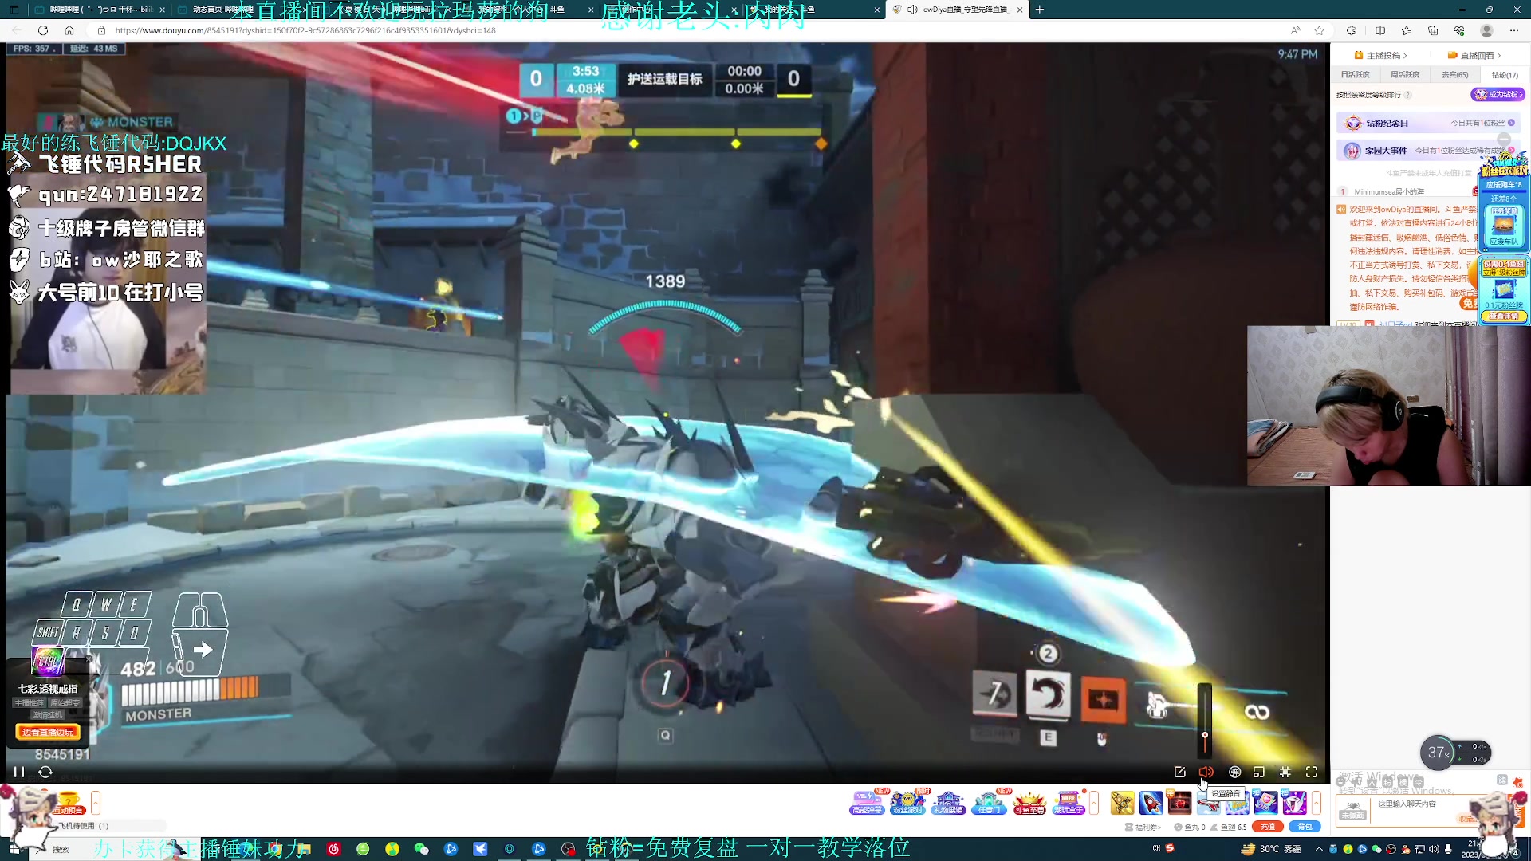
Task: Show hidden system tray icons
Action: pyautogui.click(x=1319, y=849)
